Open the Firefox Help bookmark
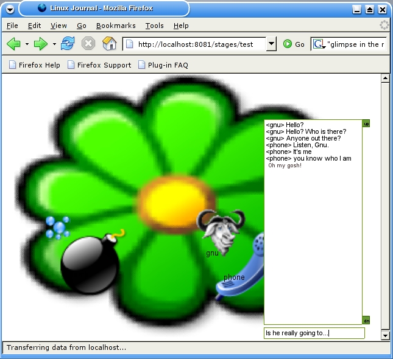393x359 pixels. [34, 65]
